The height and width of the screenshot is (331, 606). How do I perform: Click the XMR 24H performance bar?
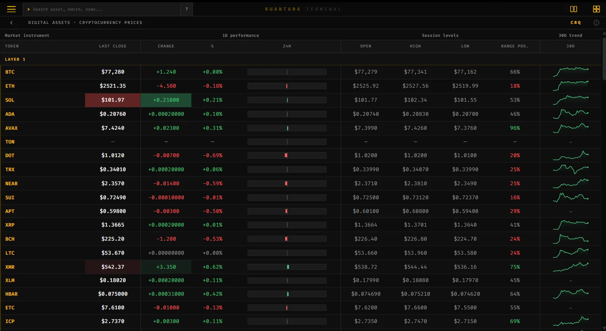point(287,267)
